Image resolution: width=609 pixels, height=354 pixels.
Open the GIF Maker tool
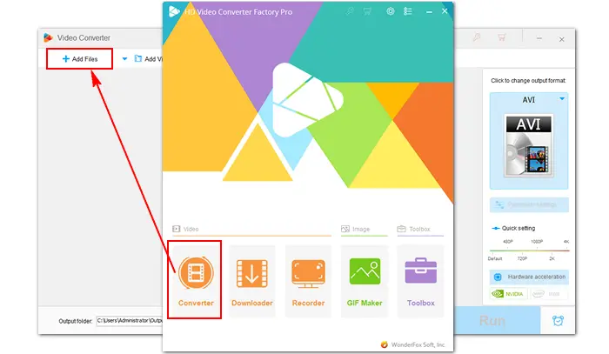point(365,281)
